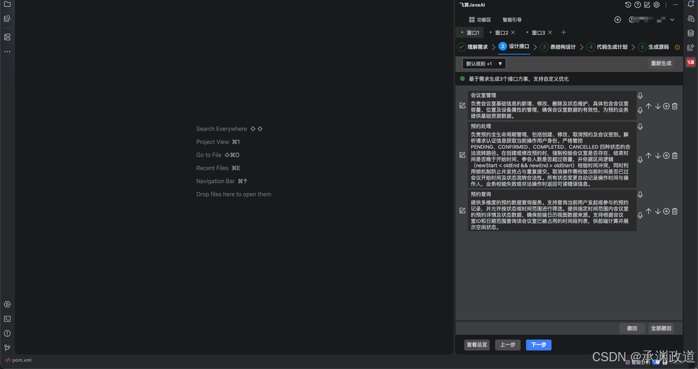Click the 全部撤回 button
The width and height of the screenshot is (698, 369).
tap(661, 329)
